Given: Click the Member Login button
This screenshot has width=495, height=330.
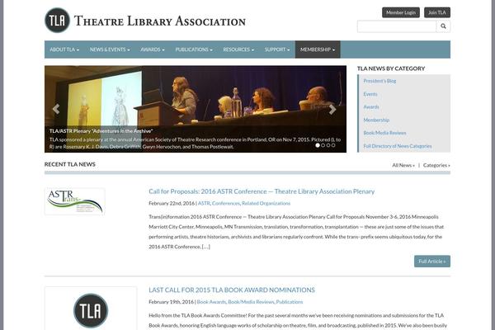Looking at the screenshot, I should coord(401,12).
